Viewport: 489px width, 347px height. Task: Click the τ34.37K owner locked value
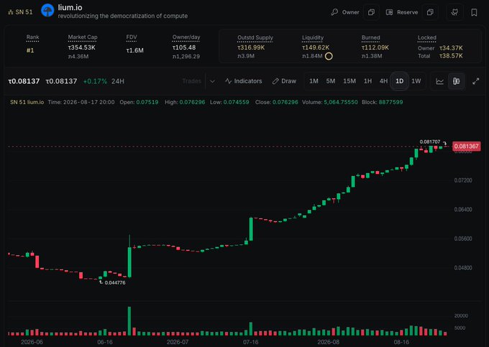point(451,48)
